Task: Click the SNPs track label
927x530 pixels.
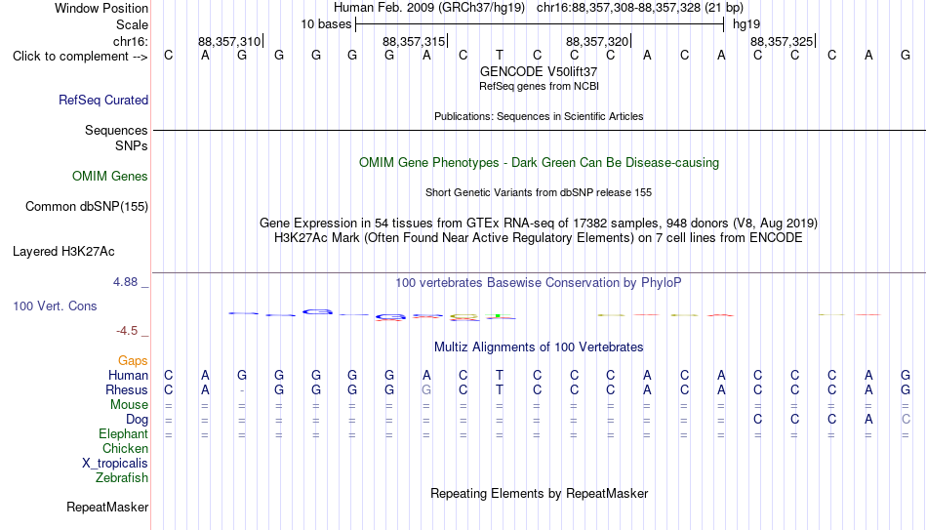Action: (x=132, y=145)
